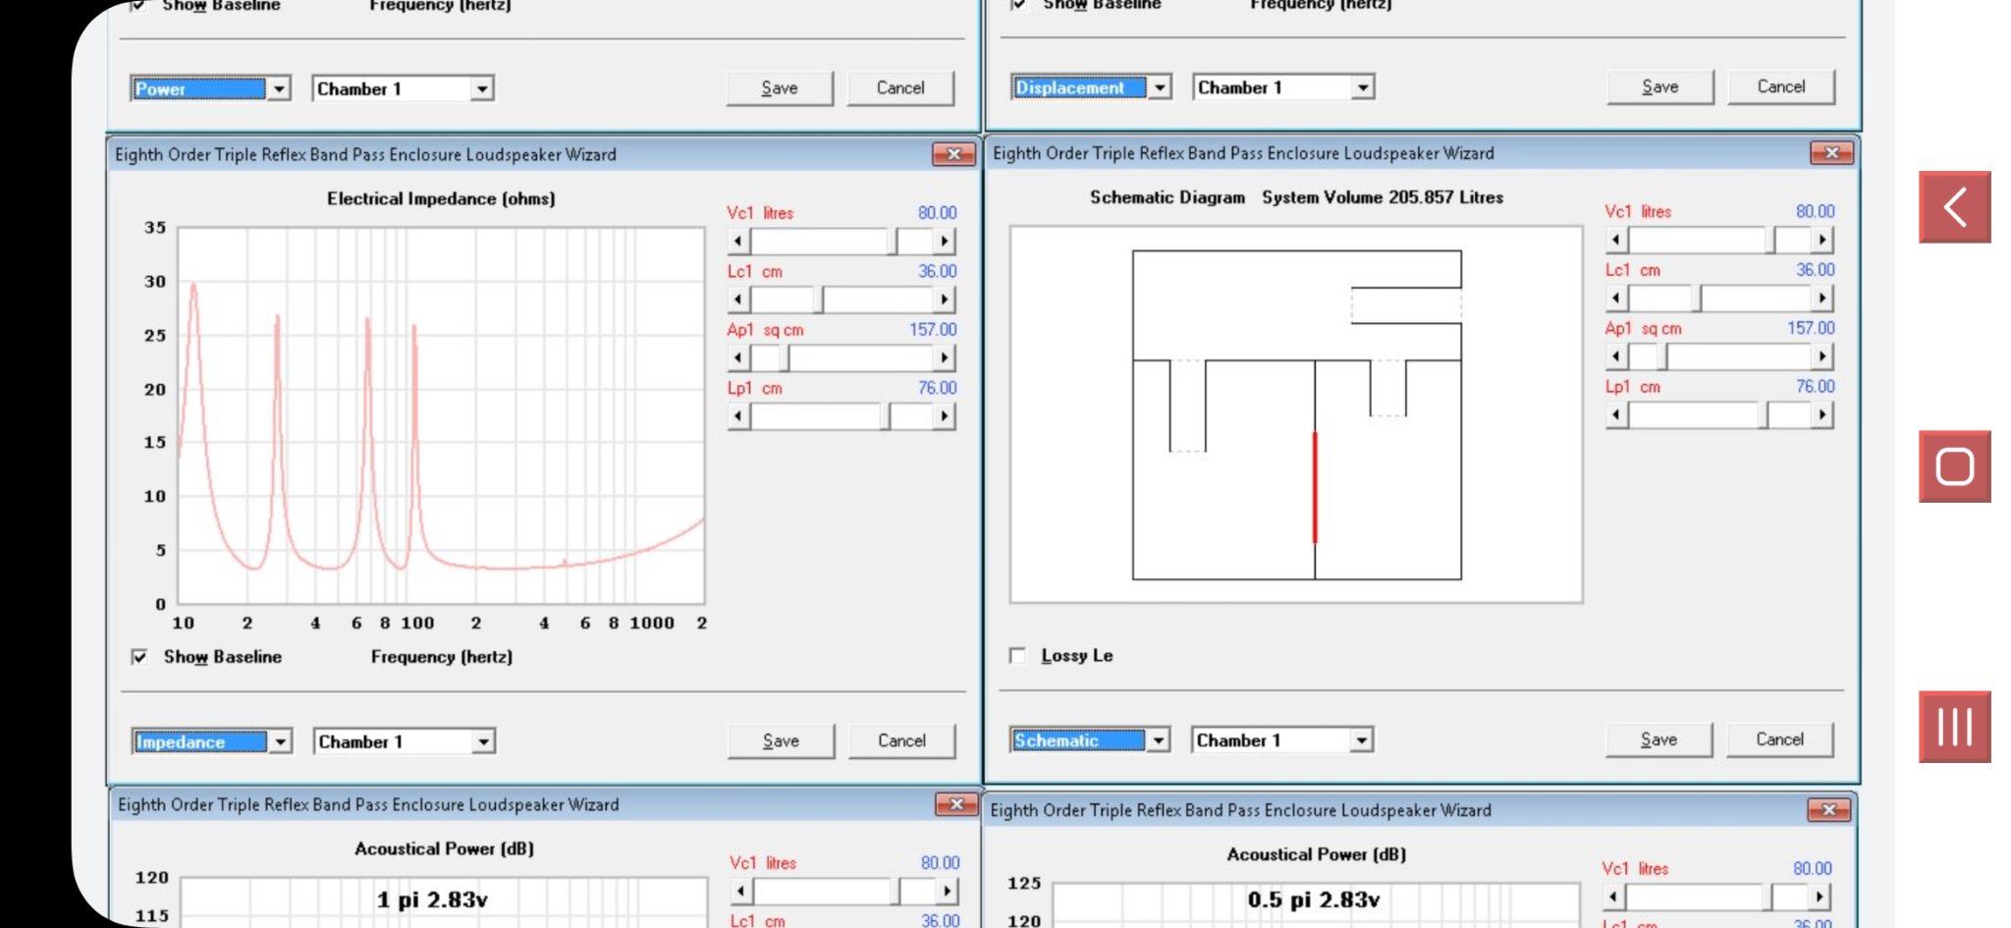Decrease Lc1 cm in Impedance window
2011x928 pixels.
(x=738, y=300)
